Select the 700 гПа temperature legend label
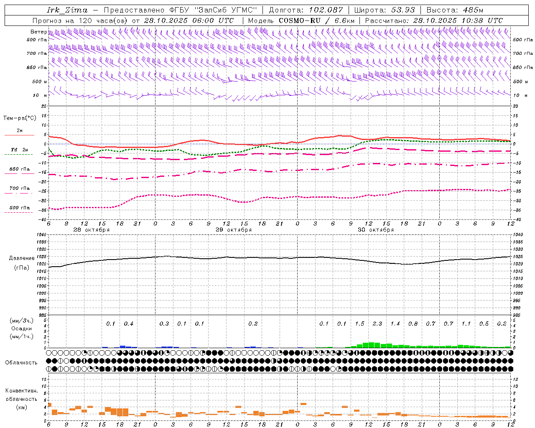Screen dimensions: 535x428 (20, 189)
